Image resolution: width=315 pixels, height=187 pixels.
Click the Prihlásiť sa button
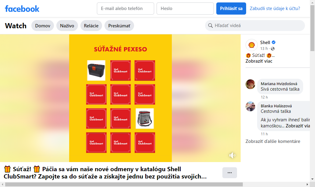point(231,9)
